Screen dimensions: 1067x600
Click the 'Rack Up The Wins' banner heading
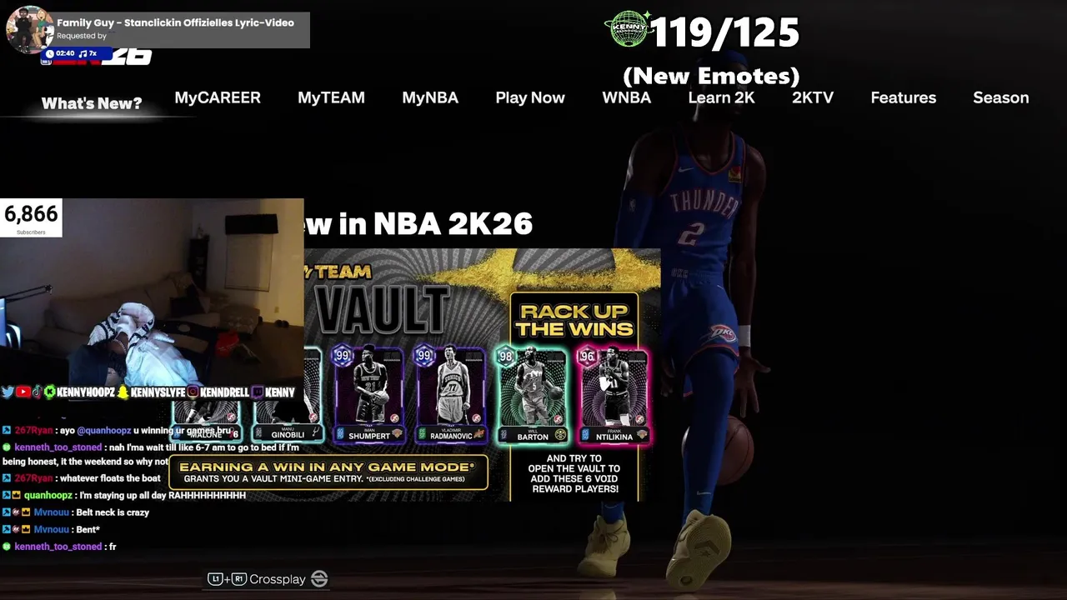coord(575,320)
